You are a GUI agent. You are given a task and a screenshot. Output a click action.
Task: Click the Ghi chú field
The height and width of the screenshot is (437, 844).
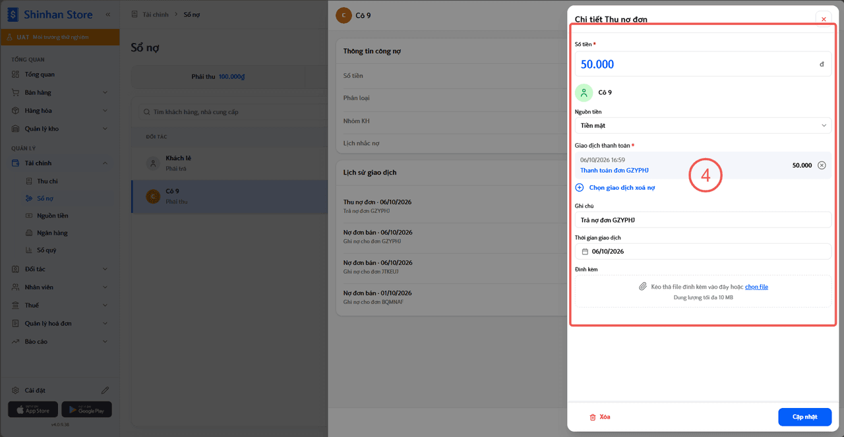tap(703, 219)
